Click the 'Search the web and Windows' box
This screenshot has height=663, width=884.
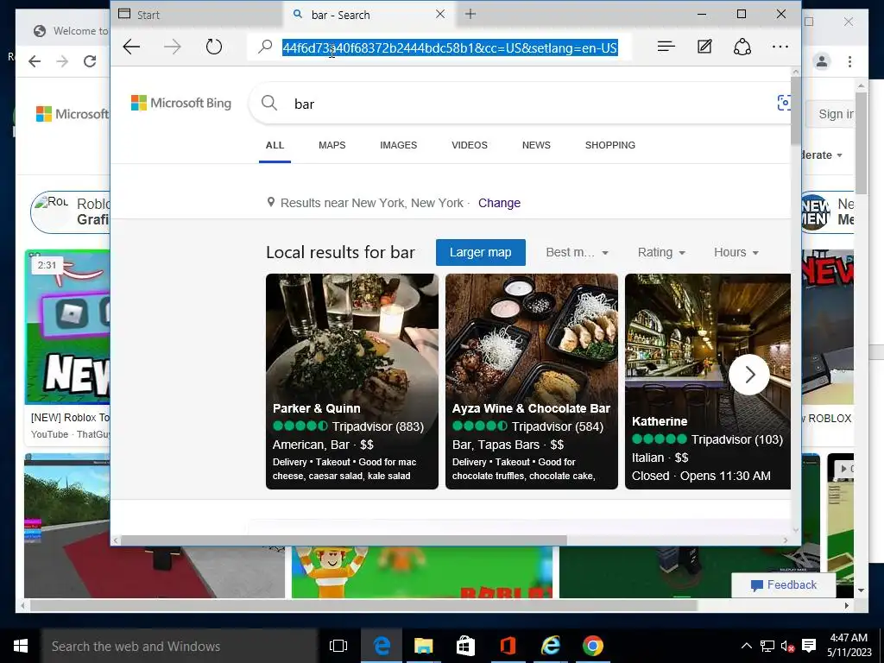[180, 646]
